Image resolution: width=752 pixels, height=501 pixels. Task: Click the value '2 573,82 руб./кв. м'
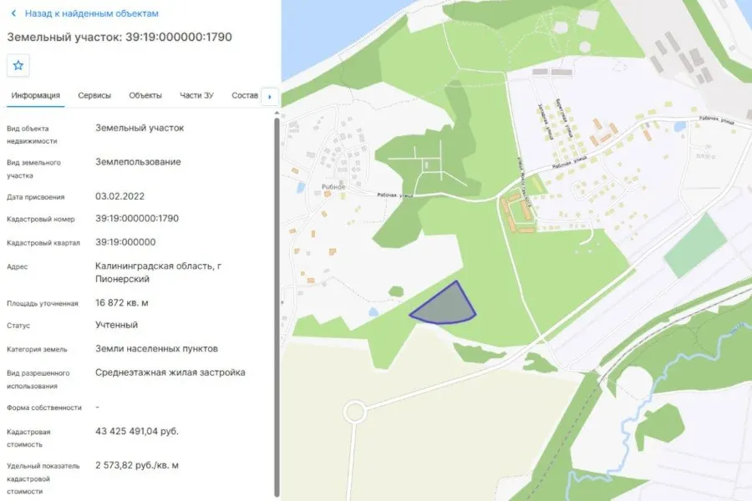tap(137, 465)
